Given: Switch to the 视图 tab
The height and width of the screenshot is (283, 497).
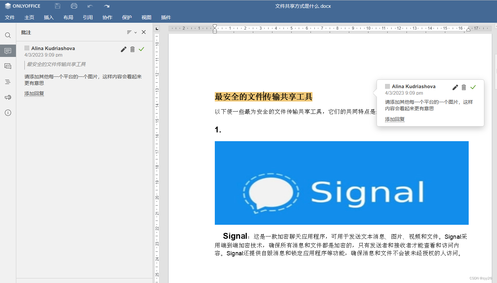Looking at the screenshot, I should click(146, 17).
